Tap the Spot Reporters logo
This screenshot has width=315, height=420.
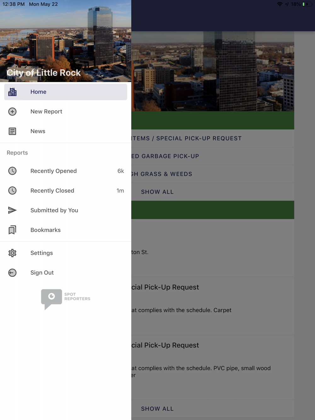pyautogui.click(x=66, y=299)
